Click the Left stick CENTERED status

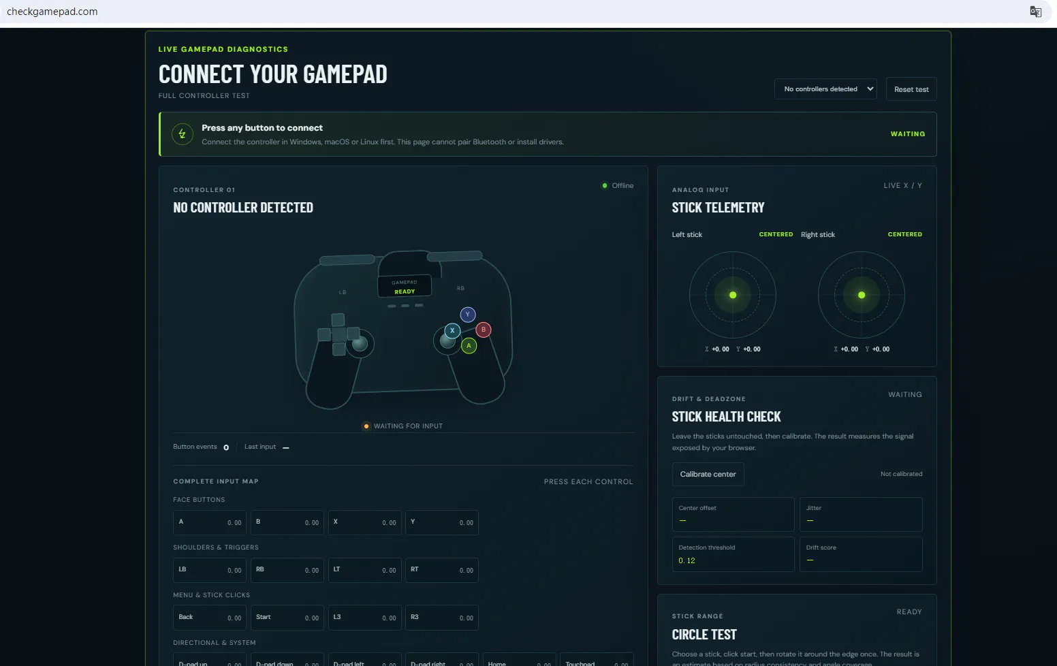coord(776,234)
